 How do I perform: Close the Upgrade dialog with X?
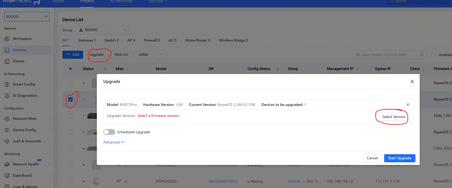[412, 82]
